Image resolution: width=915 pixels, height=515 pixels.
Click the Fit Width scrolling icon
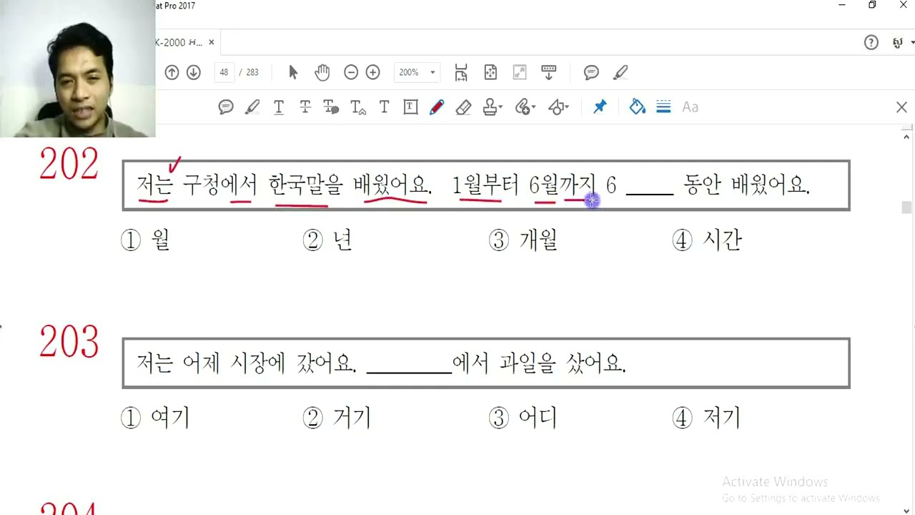click(461, 72)
